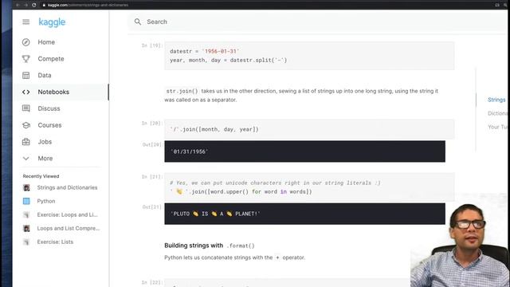Click thumbnail icon beside Strings and Dictionaries
The width and height of the screenshot is (510, 287).
click(26, 187)
